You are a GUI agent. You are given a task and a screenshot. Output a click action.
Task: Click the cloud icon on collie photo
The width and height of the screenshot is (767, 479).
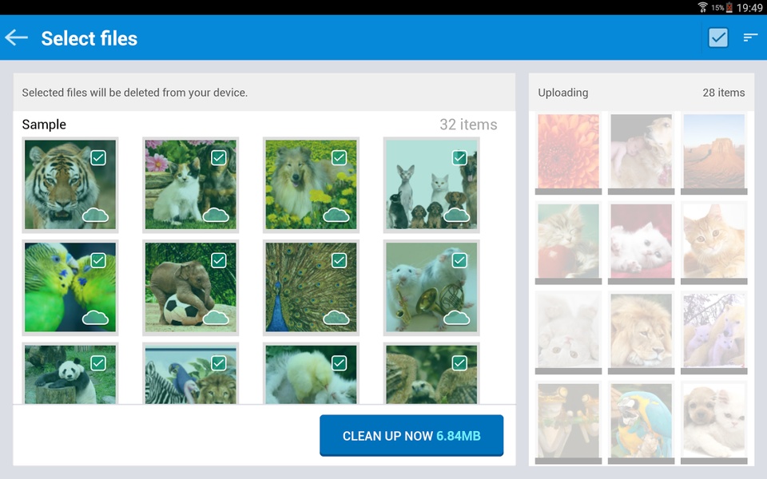[336, 215]
